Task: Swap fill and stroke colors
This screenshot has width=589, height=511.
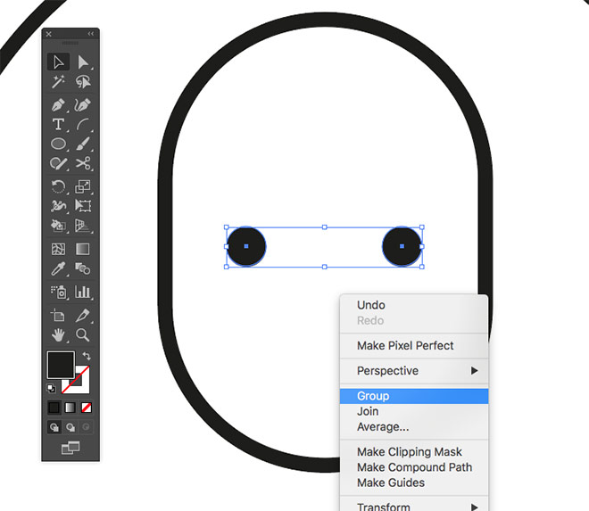Action: [x=87, y=356]
